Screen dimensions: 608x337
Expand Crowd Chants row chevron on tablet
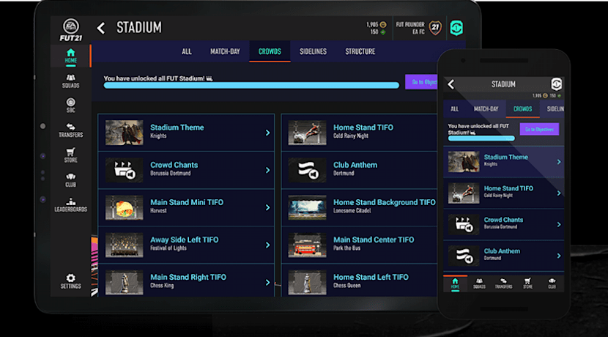(267, 170)
